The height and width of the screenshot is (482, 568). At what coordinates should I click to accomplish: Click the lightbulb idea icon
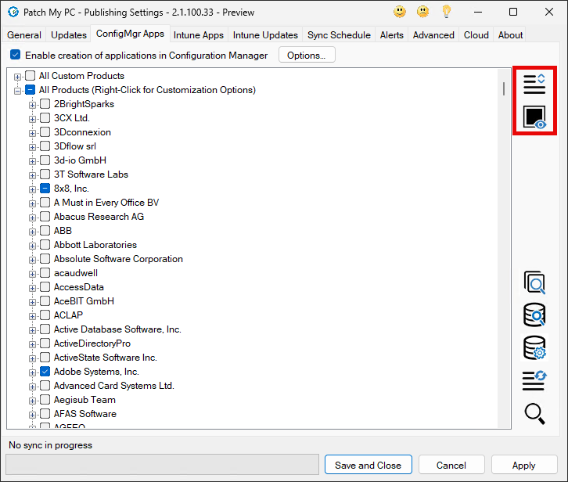pos(447,13)
